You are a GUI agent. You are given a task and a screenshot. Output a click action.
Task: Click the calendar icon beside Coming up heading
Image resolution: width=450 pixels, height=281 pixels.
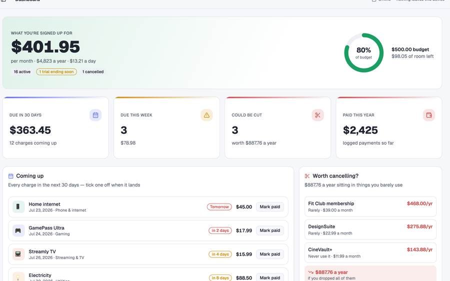point(11,176)
